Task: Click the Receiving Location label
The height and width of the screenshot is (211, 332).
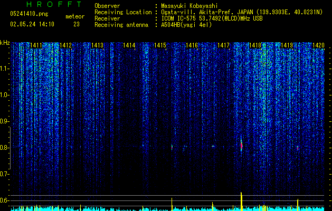Action: pos(123,12)
